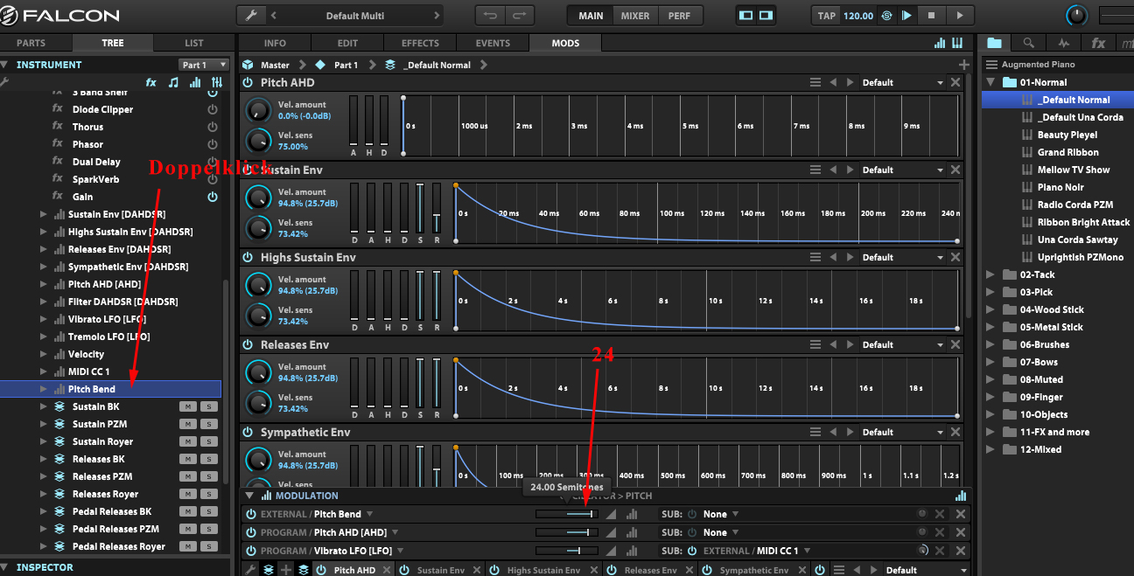Open the file browser folder tab
The image size is (1134, 576).
tap(995, 43)
